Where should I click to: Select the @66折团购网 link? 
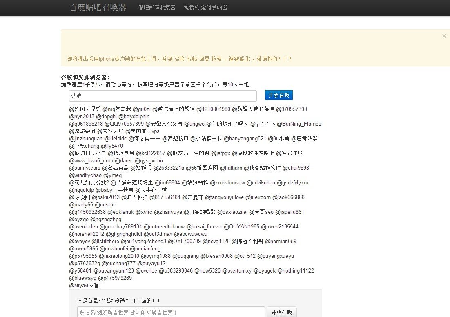pos(200,168)
